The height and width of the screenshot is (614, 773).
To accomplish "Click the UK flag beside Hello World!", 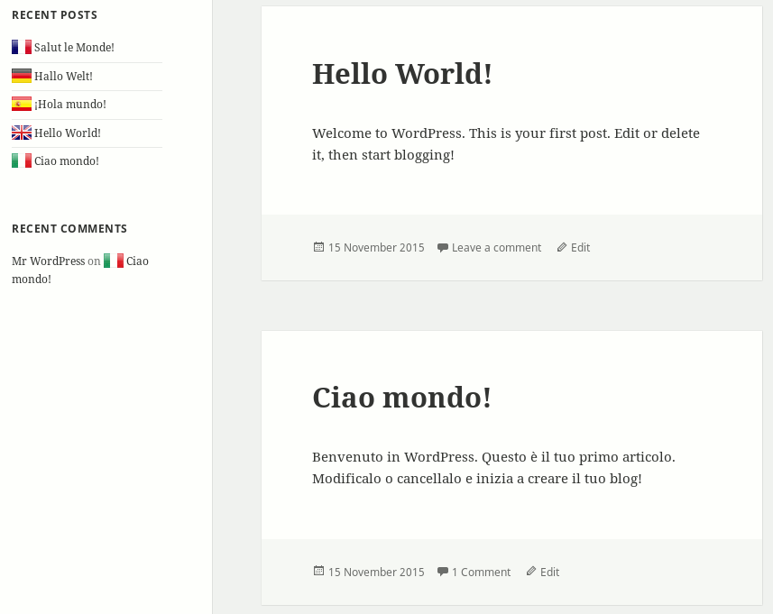I will (22, 133).
